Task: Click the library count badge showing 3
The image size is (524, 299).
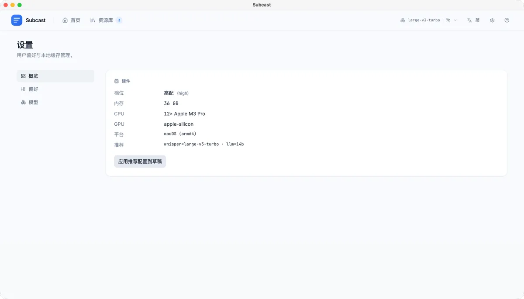Action: (x=119, y=20)
